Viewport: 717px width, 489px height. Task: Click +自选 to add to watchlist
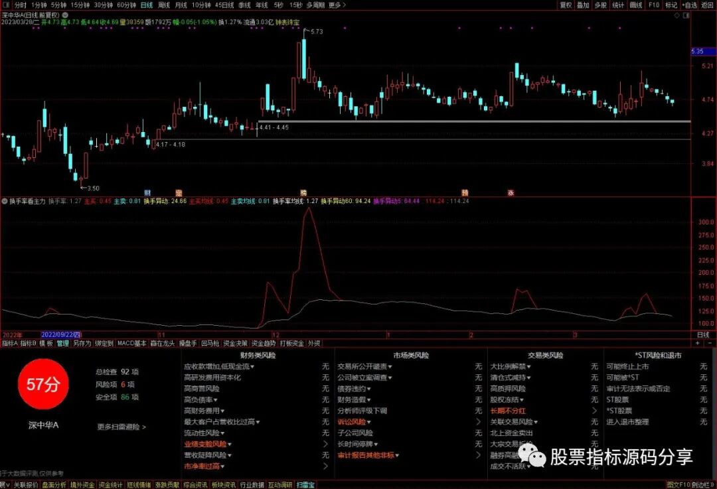tap(690, 5)
